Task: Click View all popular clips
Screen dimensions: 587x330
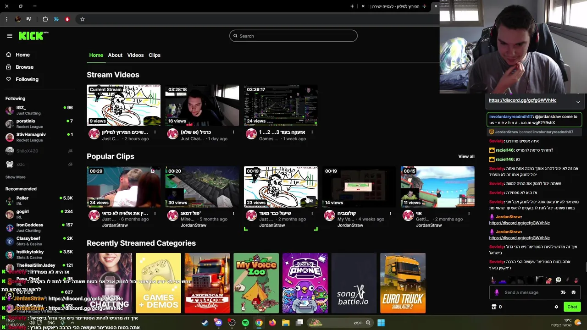Action: pos(466,156)
